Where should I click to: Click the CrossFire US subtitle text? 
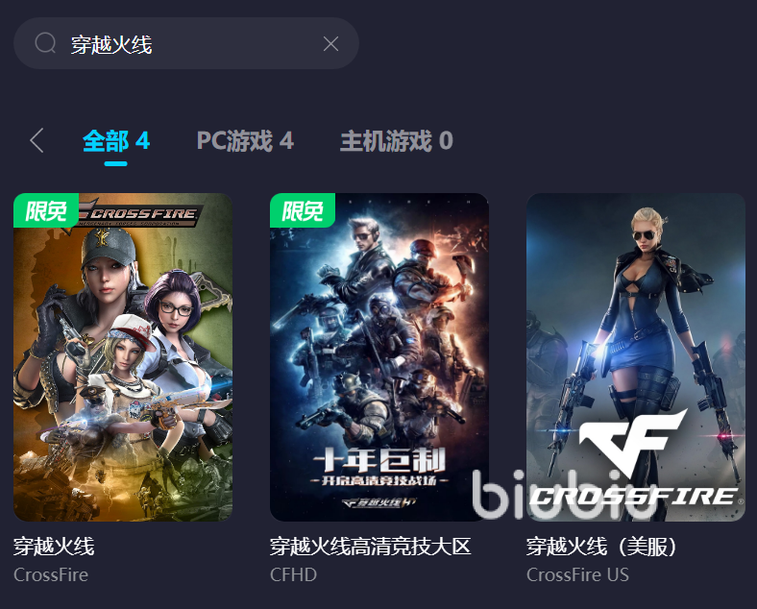point(577,574)
